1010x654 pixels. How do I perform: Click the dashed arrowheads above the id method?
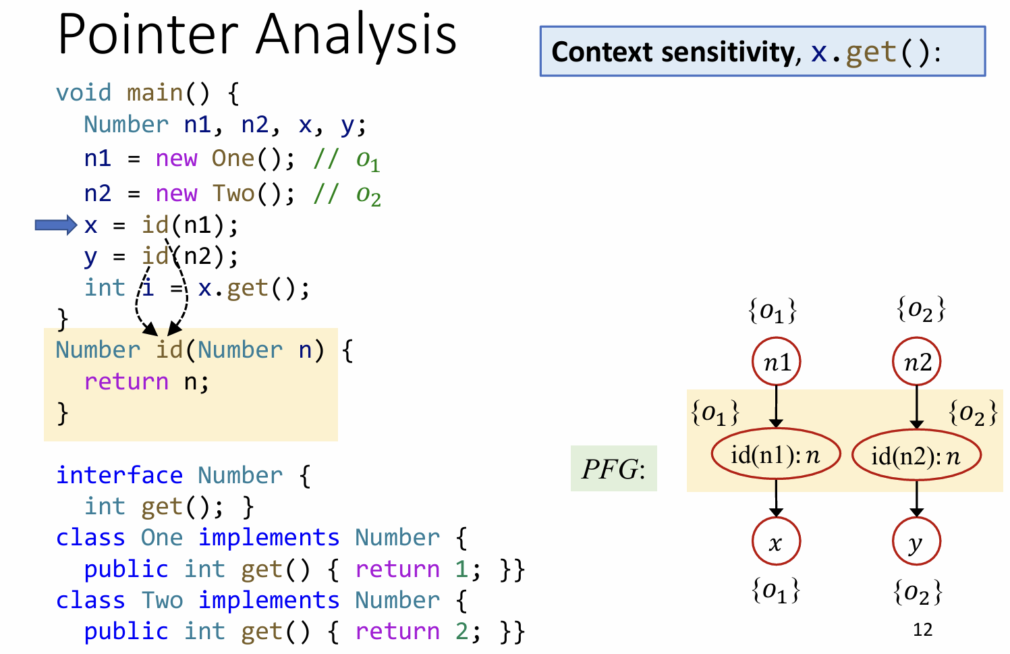(162, 329)
